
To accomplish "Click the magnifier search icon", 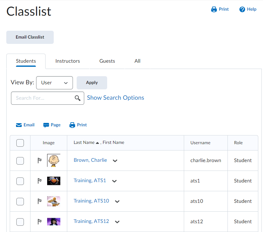I will coord(78,98).
